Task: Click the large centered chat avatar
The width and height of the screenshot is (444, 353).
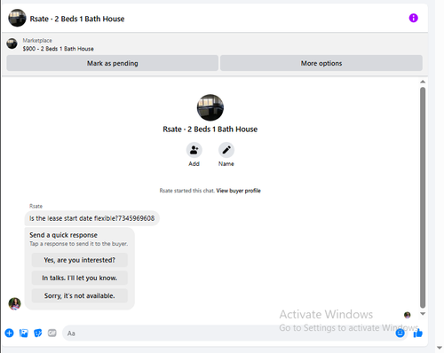Action: [x=210, y=107]
